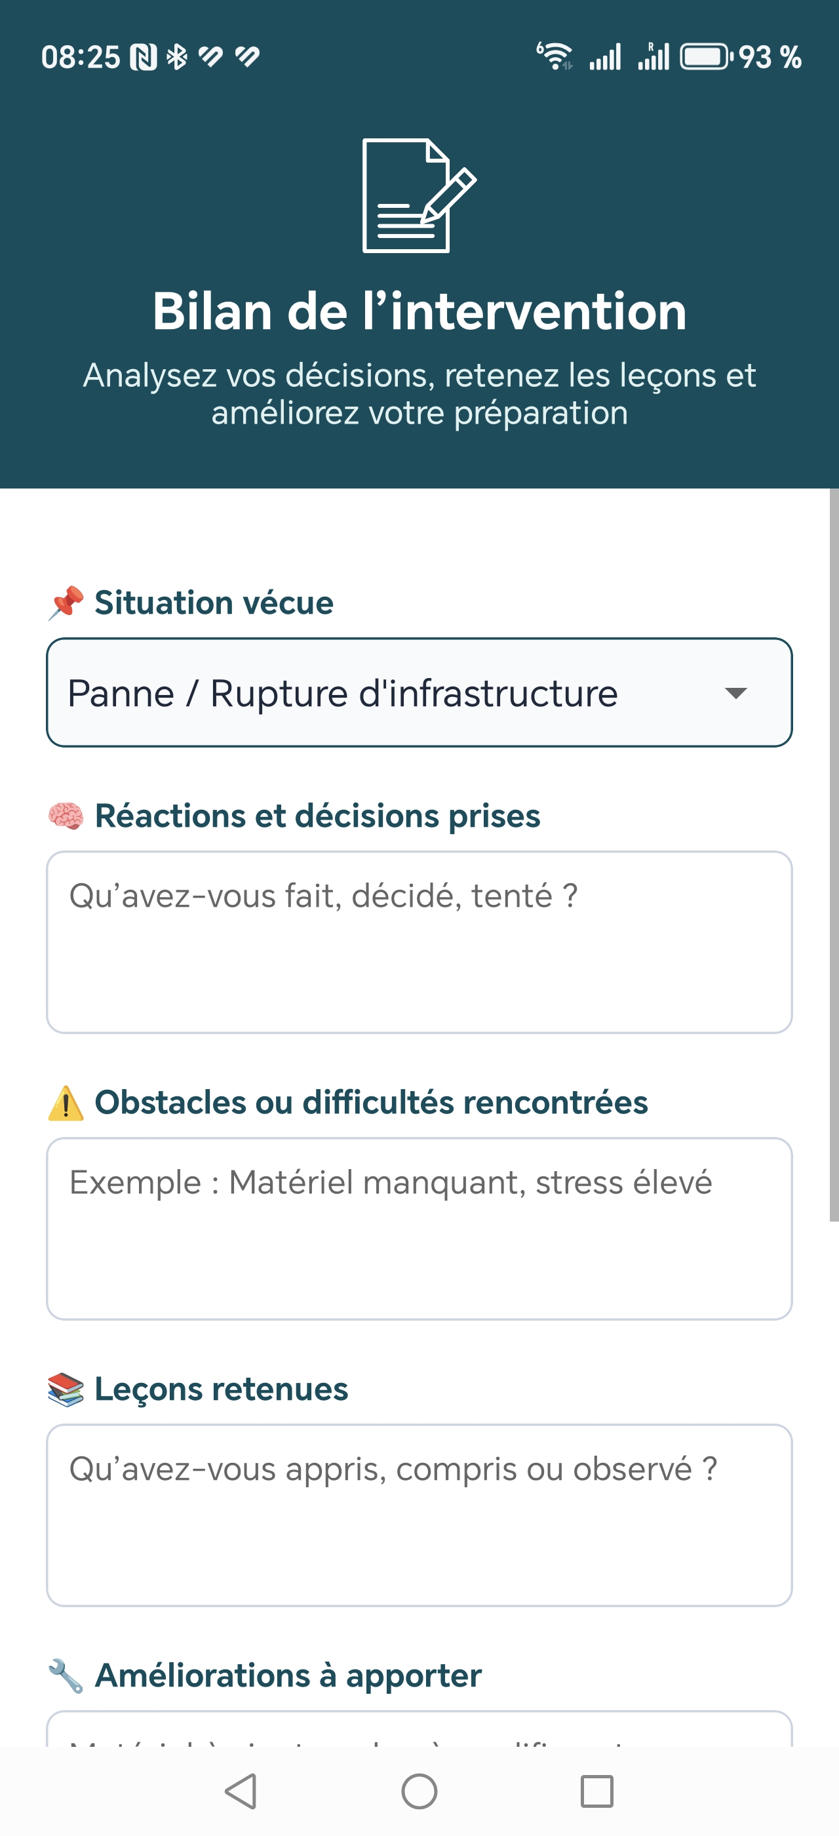
Task: Click the dropdown arrow on Panne selector
Action: pyautogui.click(x=735, y=693)
